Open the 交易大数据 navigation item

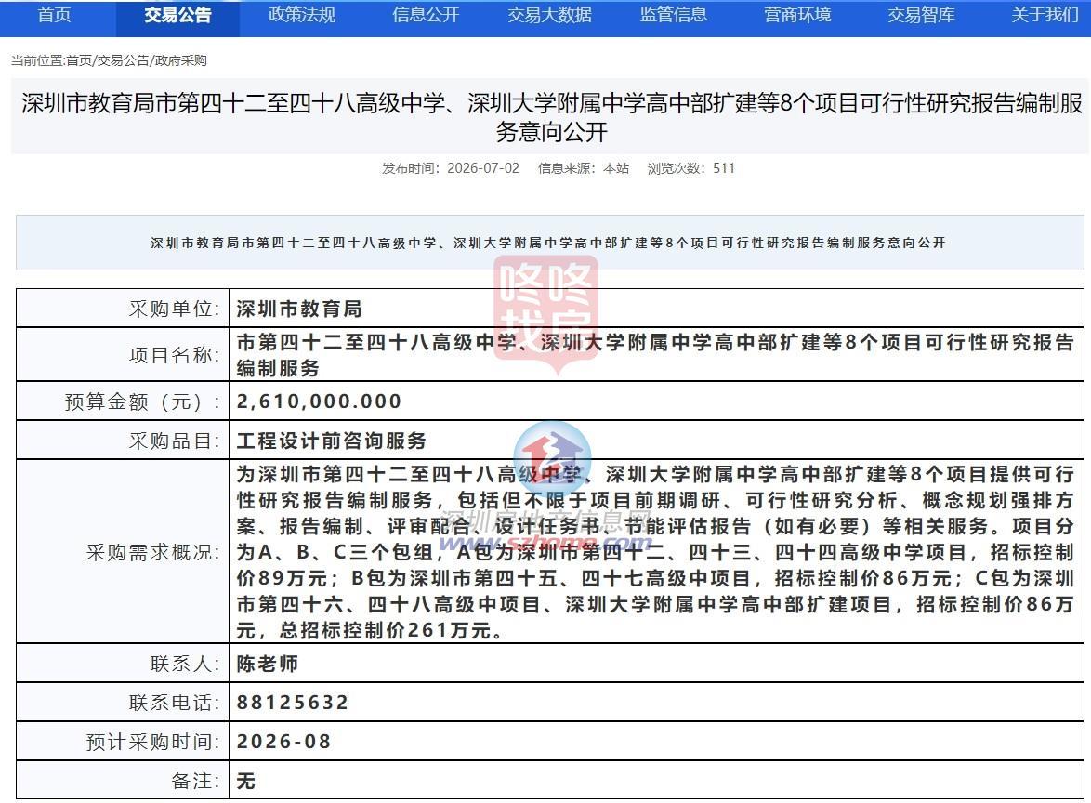point(549,15)
